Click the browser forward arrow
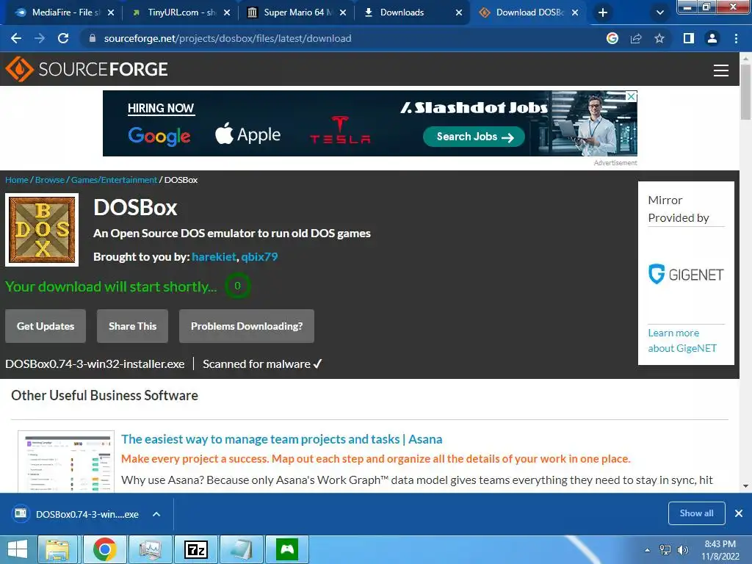Viewport: 752px width, 564px height. (x=40, y=38)
